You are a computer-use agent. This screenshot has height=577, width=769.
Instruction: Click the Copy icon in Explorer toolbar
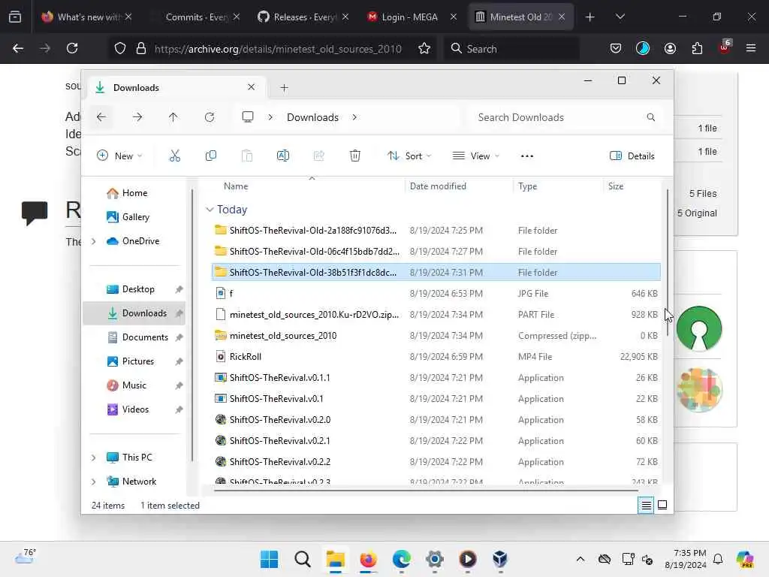point(211,156)
